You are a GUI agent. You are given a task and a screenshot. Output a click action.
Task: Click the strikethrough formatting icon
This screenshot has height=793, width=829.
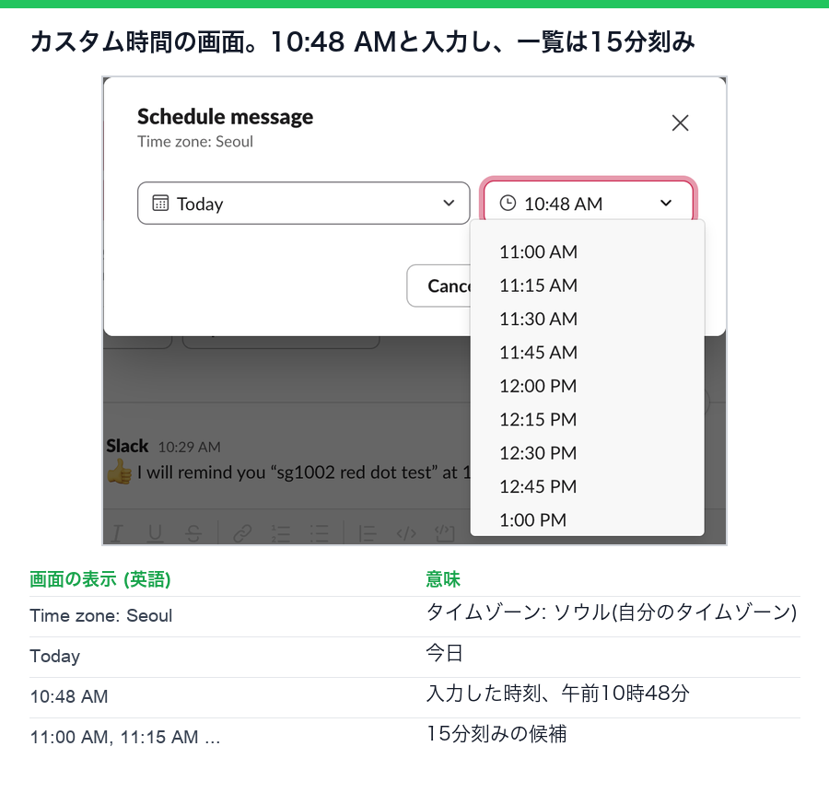(x=193, y=533)
